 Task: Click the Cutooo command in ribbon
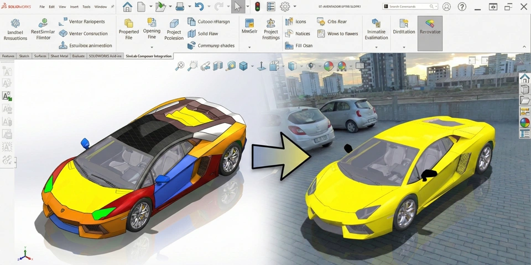[209, 22]
